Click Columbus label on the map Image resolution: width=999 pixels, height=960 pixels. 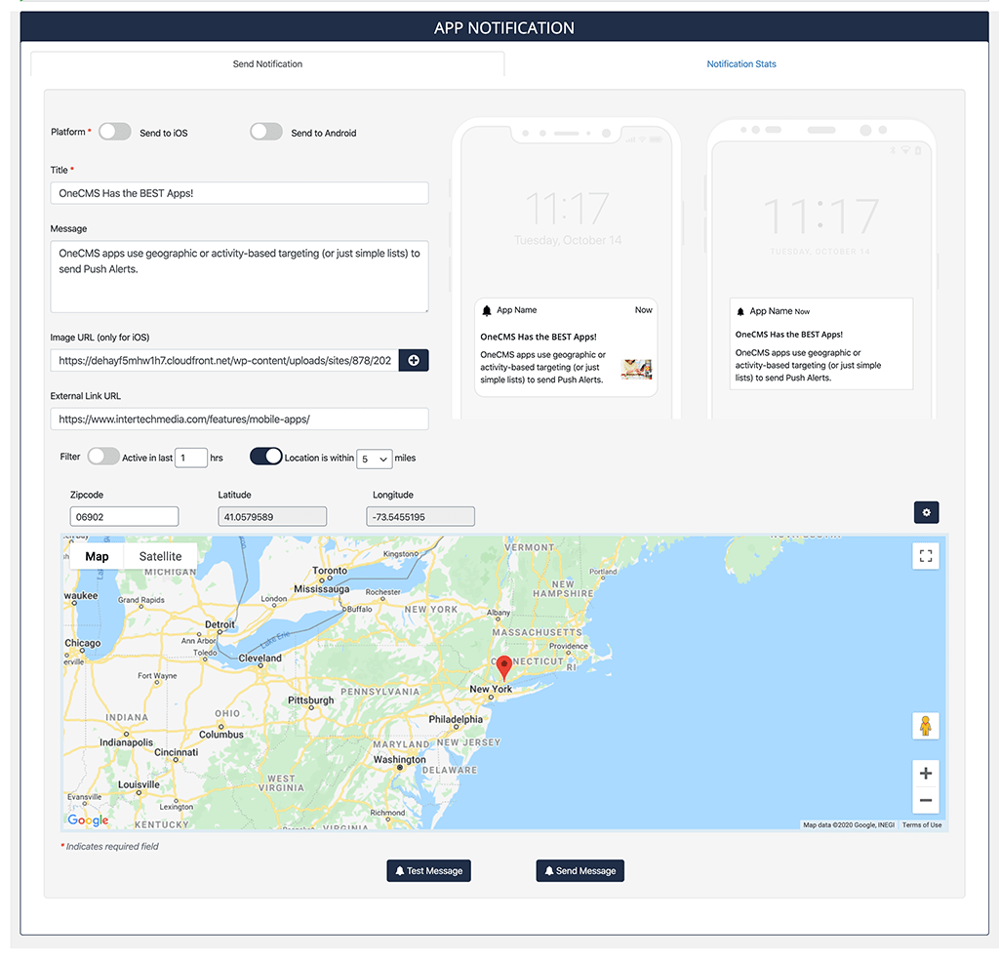click(x=221, y=734)
